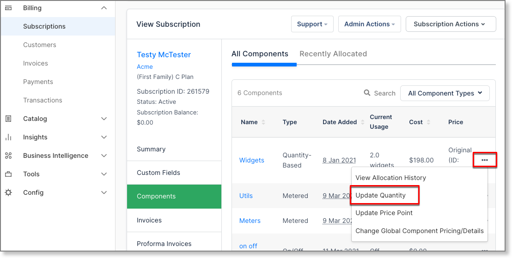
Task: Go to Custom Fields in subscription menu
Action: (x=158, y=173)
